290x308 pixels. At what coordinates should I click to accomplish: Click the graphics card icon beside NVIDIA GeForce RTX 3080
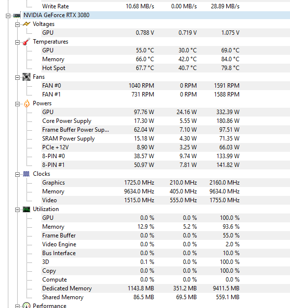[x=17, y=15]
